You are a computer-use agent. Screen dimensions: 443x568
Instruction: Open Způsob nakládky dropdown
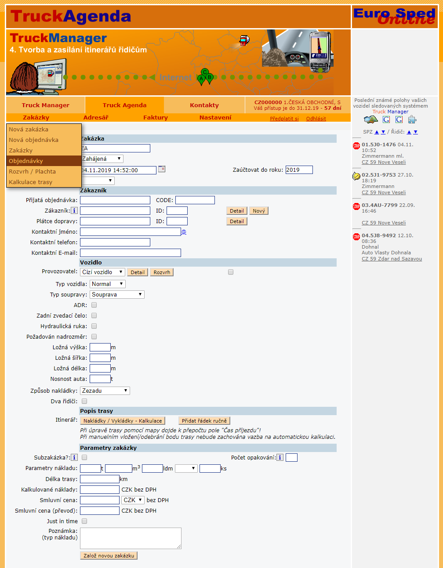pos(105,391)
